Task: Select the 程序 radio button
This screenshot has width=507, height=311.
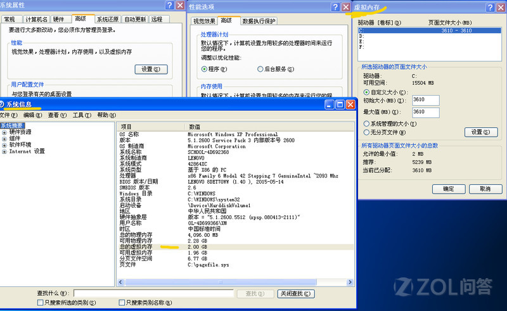Action: tap(204, 69)
